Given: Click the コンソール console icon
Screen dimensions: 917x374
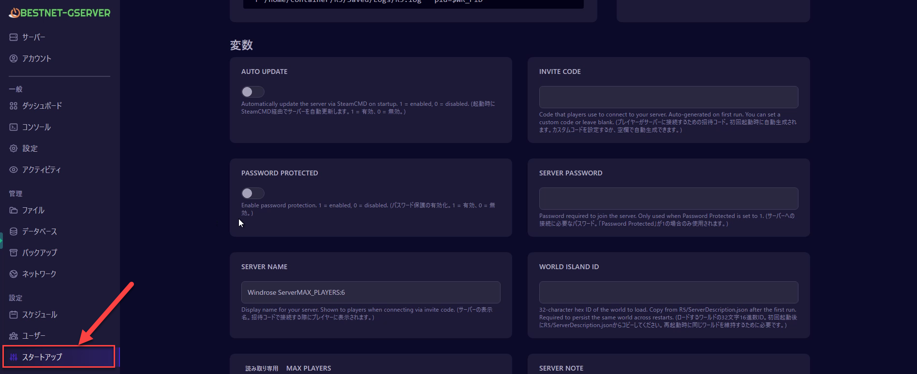Looking at the screenshot, I should [x=14, y=127].
